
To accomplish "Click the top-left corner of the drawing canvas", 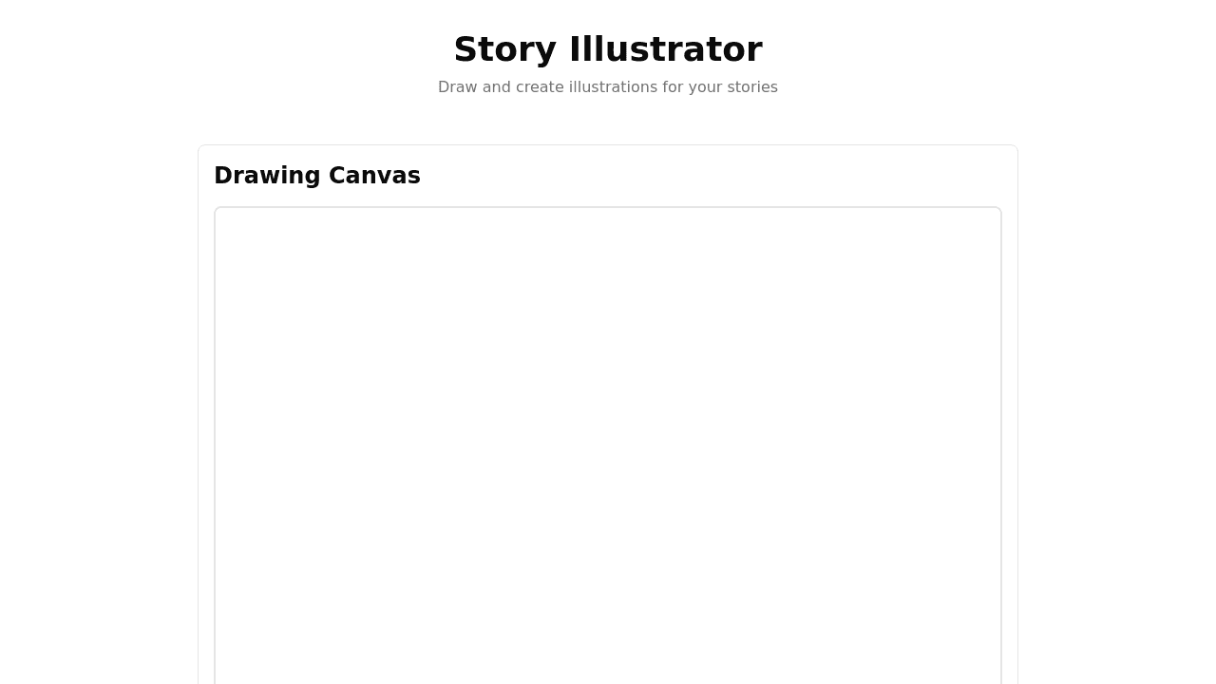I will click(222, 215).
